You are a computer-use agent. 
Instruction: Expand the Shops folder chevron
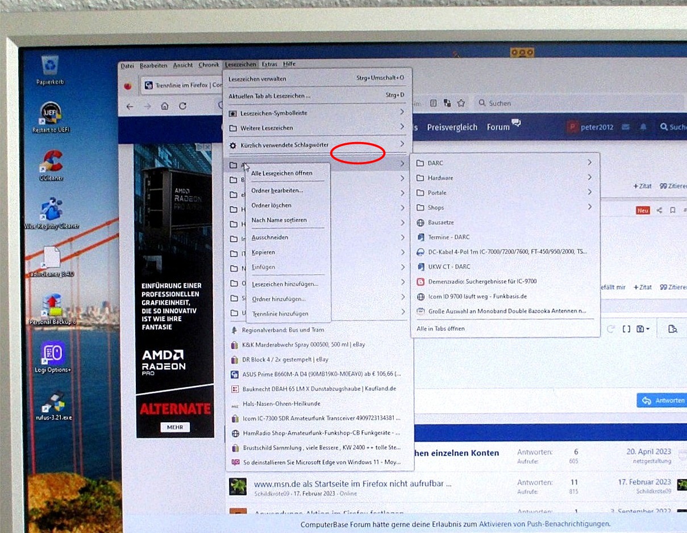point(589,207)
